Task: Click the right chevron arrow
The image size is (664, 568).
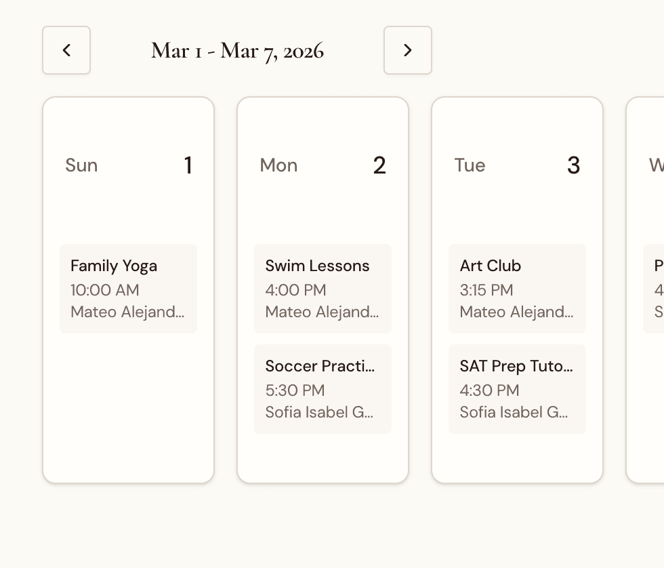Action: pyautogui.click(x=407, y=49)
